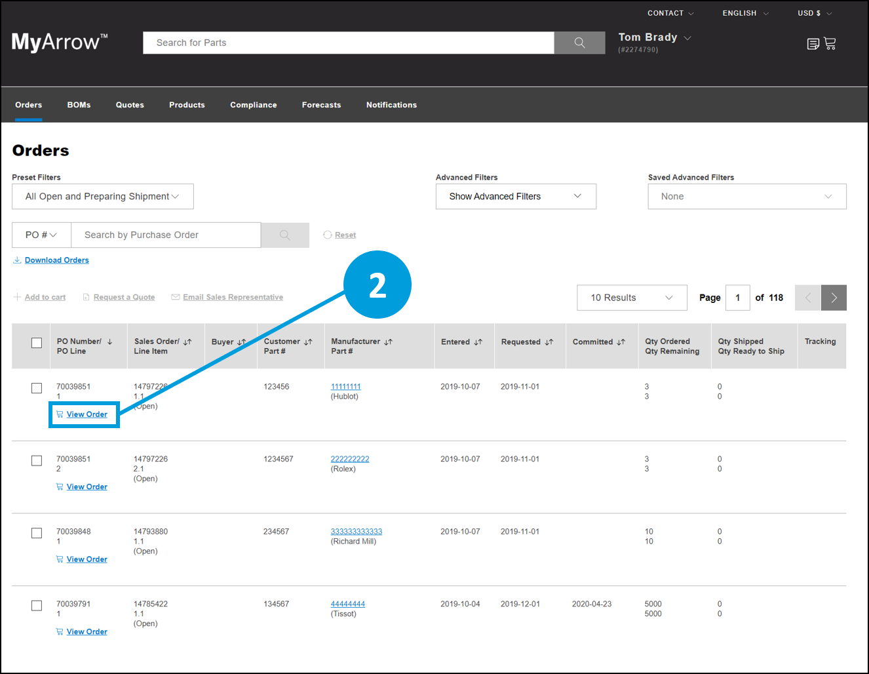Go to next page using the right arrow

pos(833,298)
